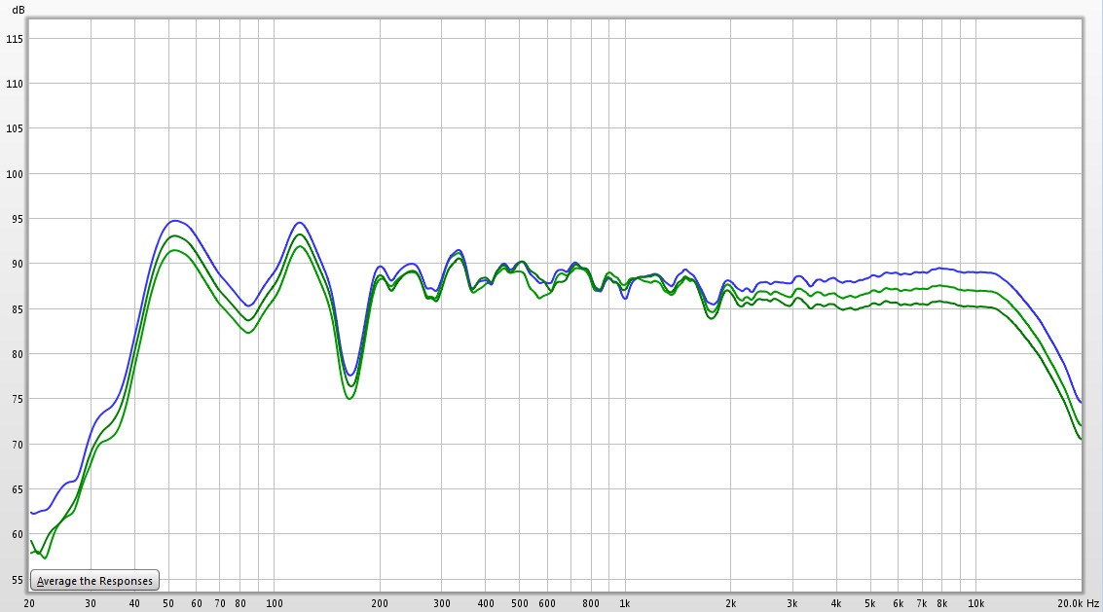
Task: Click the 800 Hz frequency axis label
Action: (591, 603)
